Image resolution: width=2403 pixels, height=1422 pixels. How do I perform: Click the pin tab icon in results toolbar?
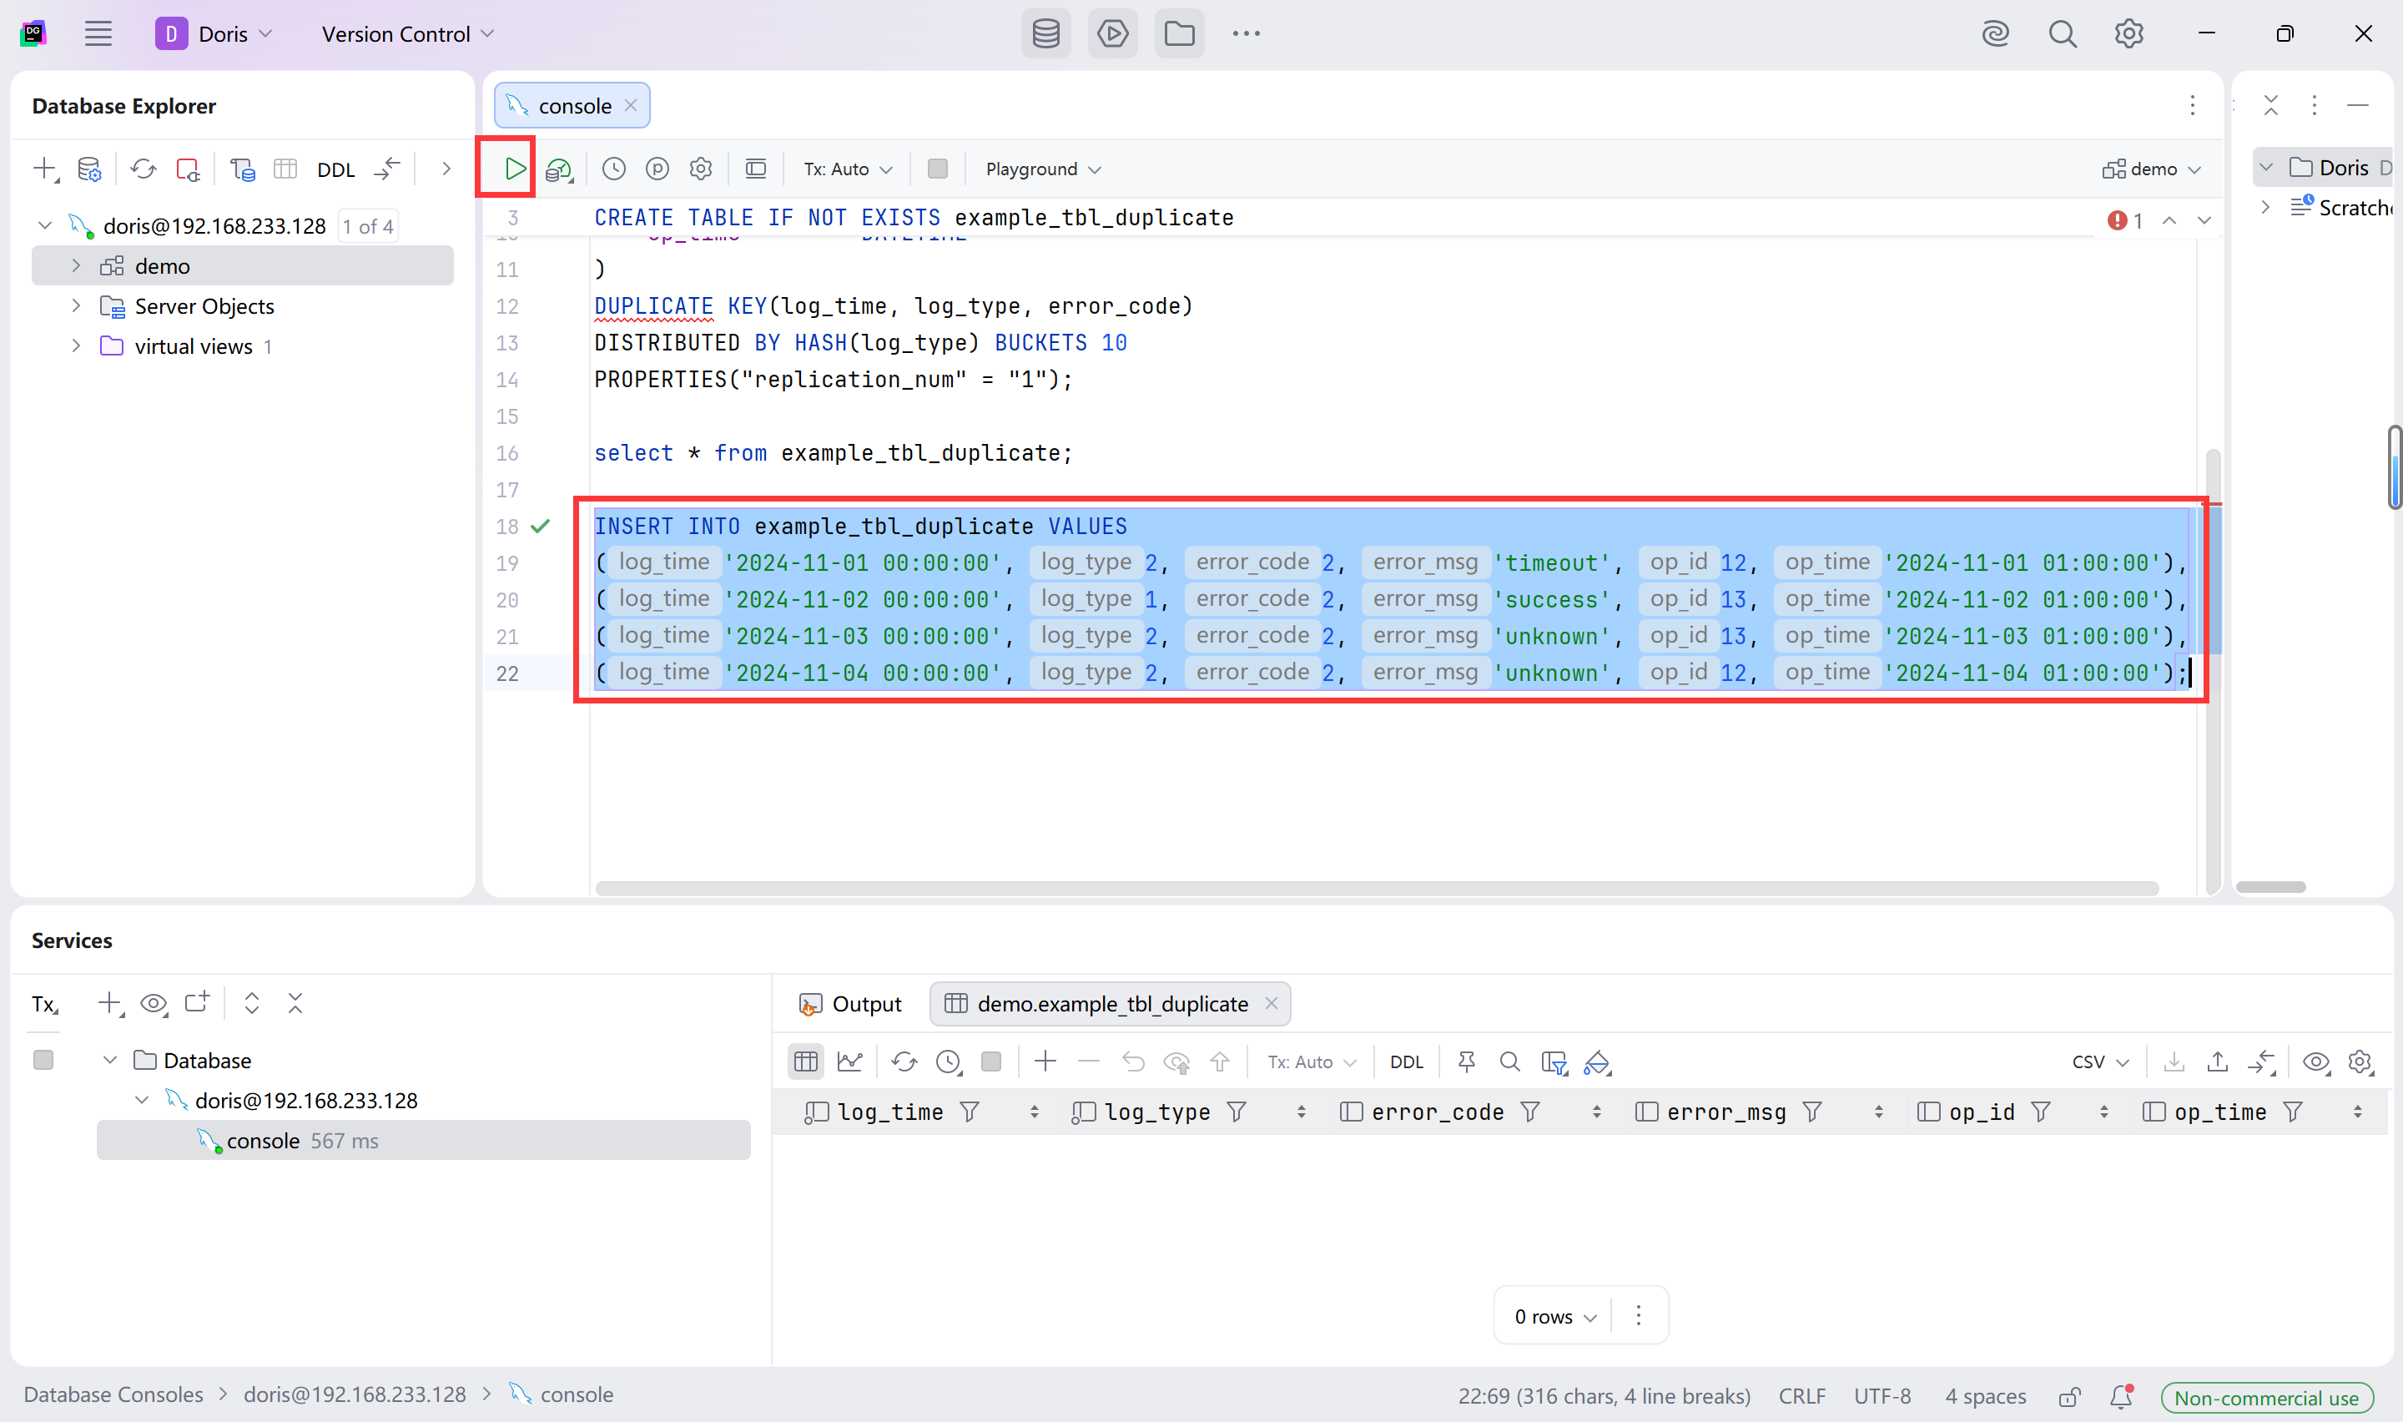1466,1061
